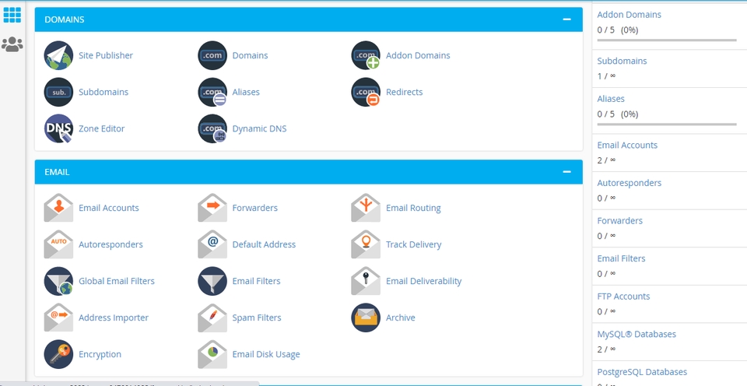Click Aliases in the statistics sidebar
Viewport: 747px width, 386px height.
coord(611,99)
